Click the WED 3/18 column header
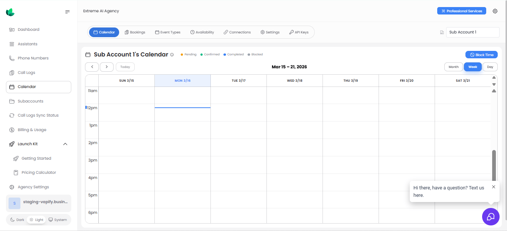This screenshot has height=231, width=507. pyautogui.click(x=295, y=81)
